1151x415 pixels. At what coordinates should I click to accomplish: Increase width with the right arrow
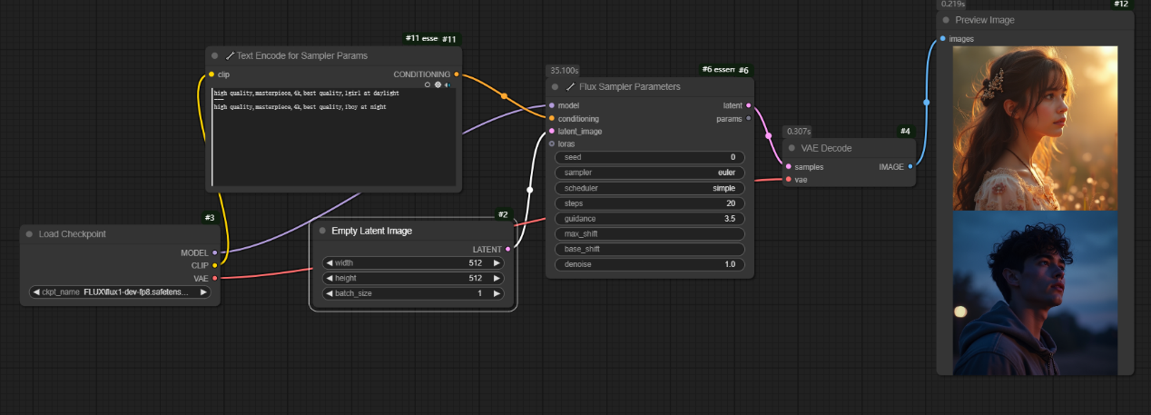point(497,262)
